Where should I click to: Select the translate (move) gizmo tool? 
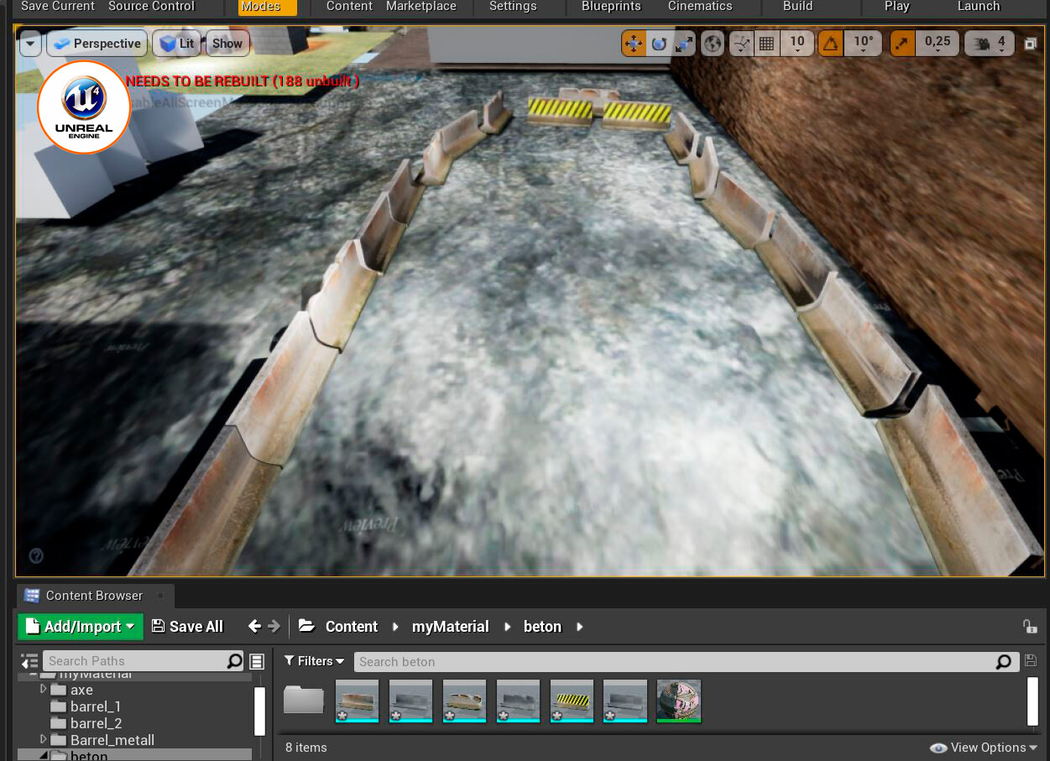[x=634, y=44]
